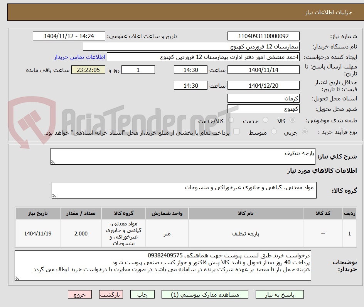
Task: Click the 'واحد شمارش' column header
Action: pyautogui.click(x=167, y=214)
